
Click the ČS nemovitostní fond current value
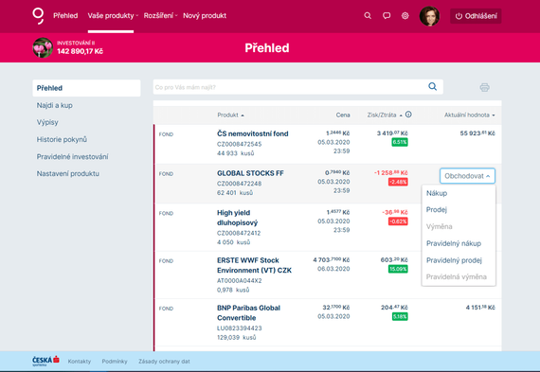(x=477, y=133)
